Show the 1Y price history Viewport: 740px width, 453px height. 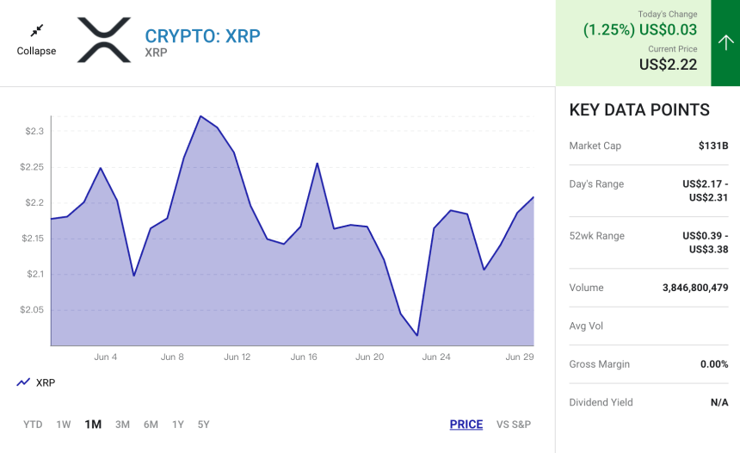pos(178,425)
